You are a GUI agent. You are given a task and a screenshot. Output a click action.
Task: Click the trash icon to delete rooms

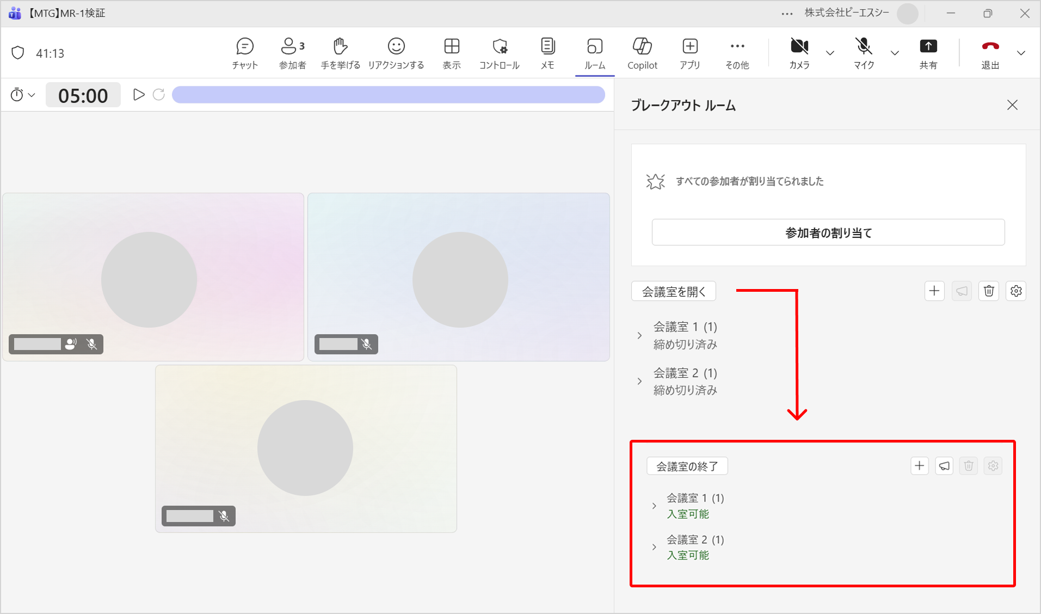pos(989,291)
